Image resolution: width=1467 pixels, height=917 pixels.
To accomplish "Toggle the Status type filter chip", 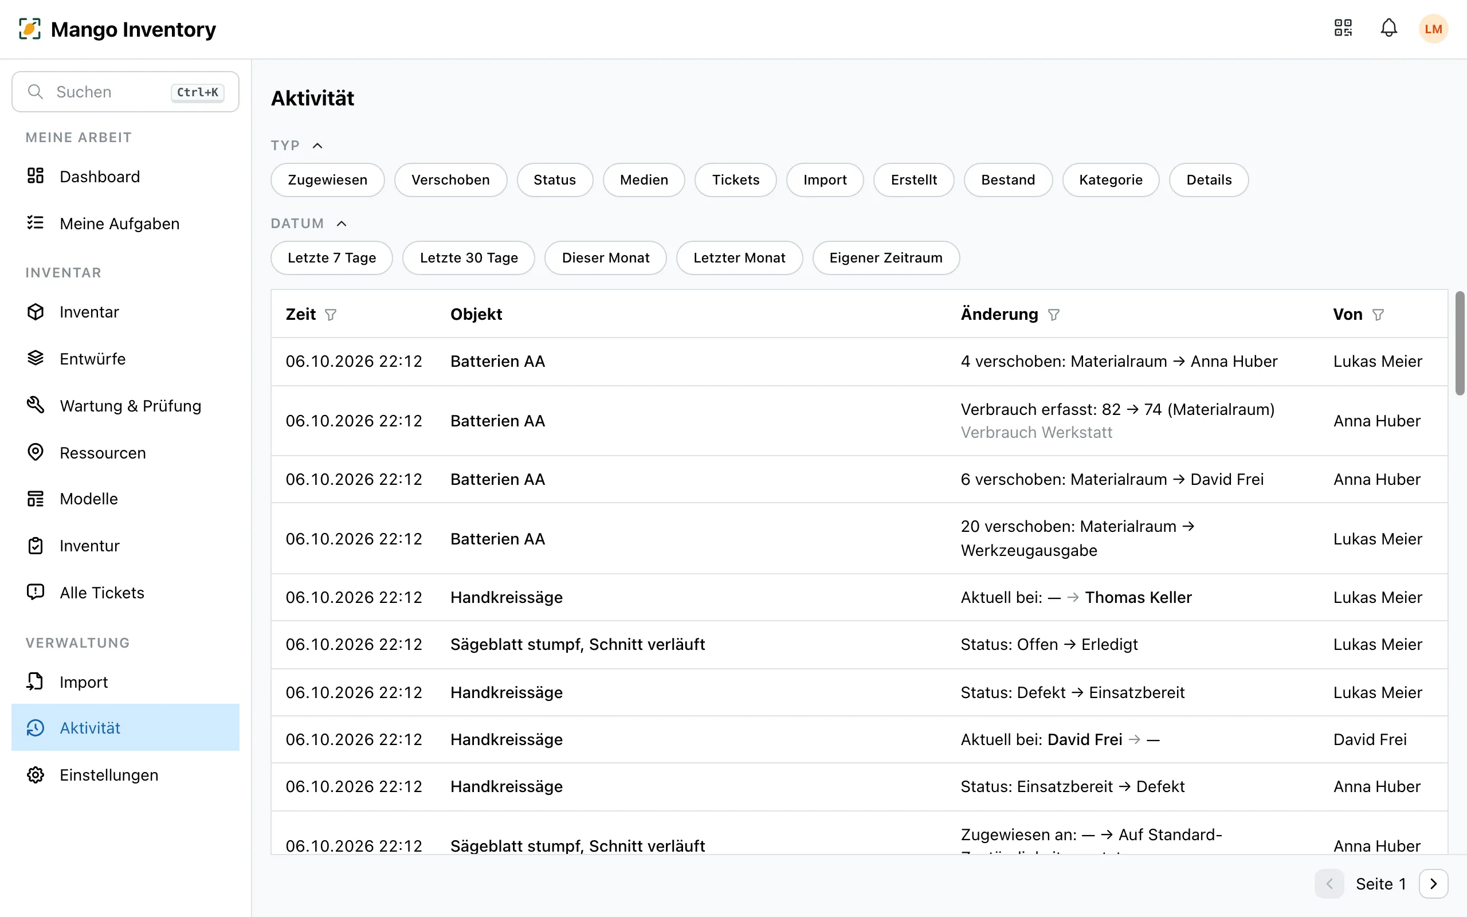I will [555, 179].
